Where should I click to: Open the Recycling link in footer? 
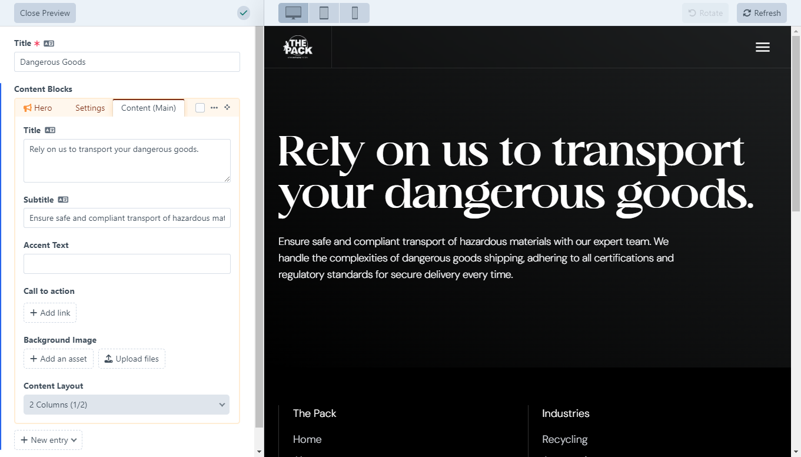tap(564, 439)
